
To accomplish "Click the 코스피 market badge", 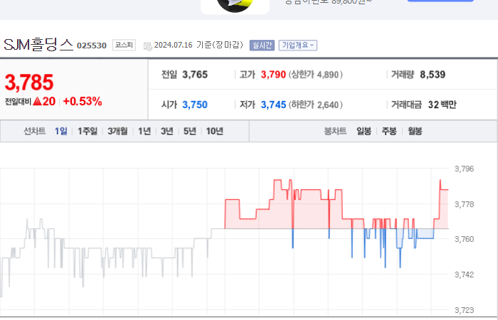I will (124, 45).
